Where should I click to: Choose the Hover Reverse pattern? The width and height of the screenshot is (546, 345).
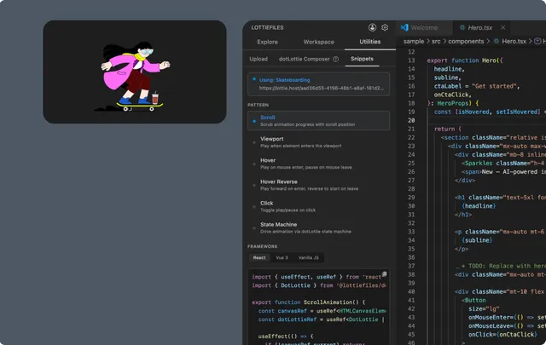tap(318, 185)
